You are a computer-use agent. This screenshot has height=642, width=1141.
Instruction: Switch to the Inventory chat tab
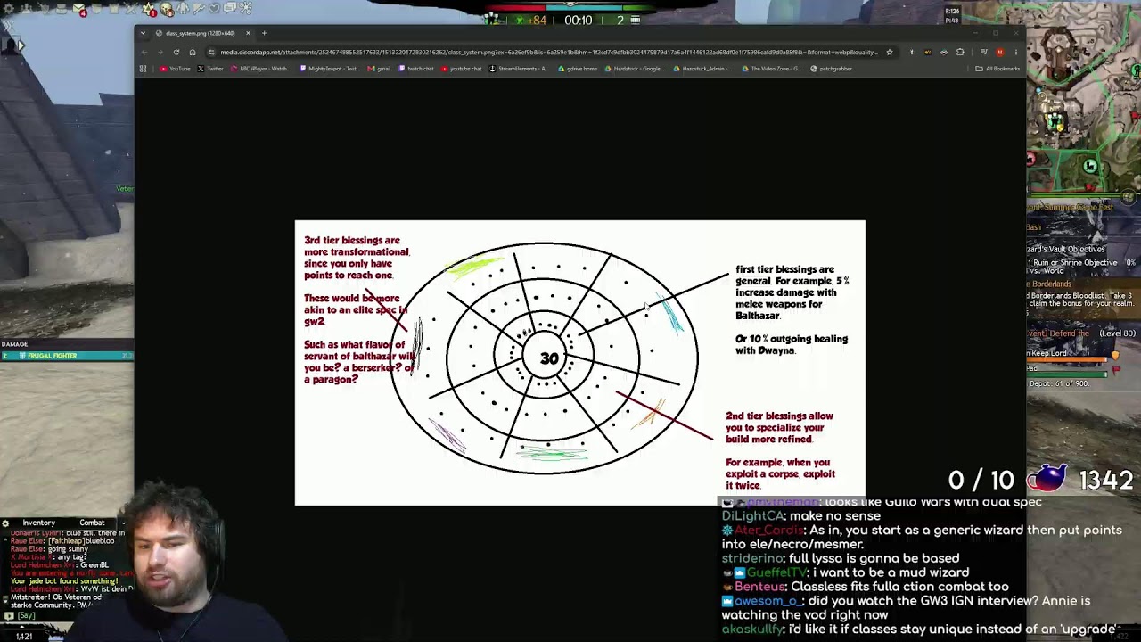(x=38, y=523)
